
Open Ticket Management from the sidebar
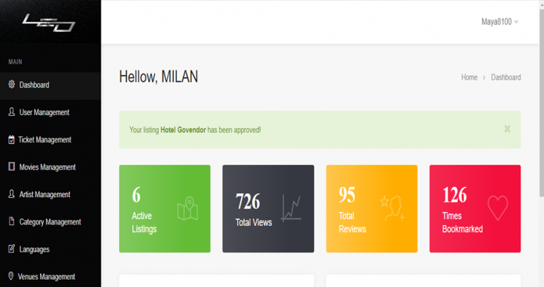pyautogui.click(x=50, y=139)
